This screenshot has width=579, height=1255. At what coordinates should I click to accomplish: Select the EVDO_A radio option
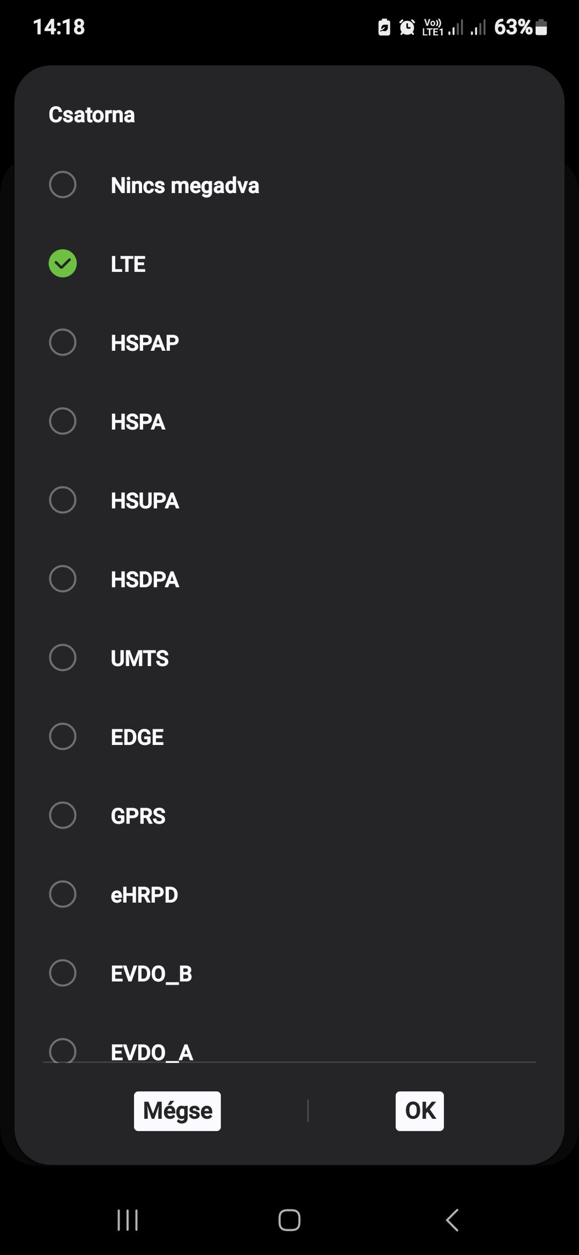63,1050
